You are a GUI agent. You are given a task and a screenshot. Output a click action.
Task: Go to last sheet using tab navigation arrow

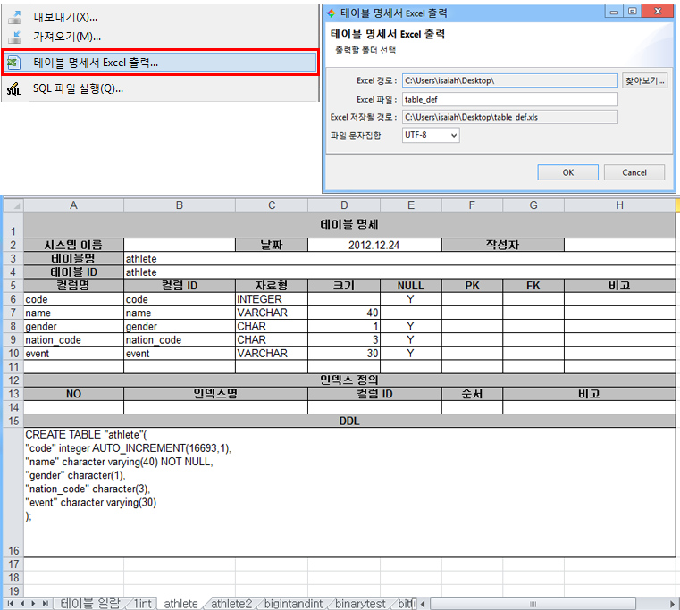point(46,604)
